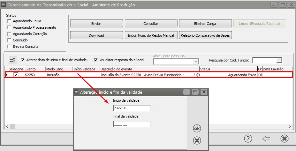Viewport: 296px width, 151px height.
Task: Click the Início da validade field
Action: coord(132,108)
